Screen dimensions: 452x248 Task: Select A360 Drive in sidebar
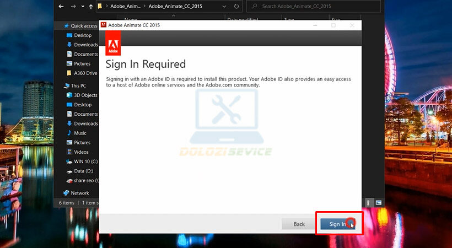[85, 73]
